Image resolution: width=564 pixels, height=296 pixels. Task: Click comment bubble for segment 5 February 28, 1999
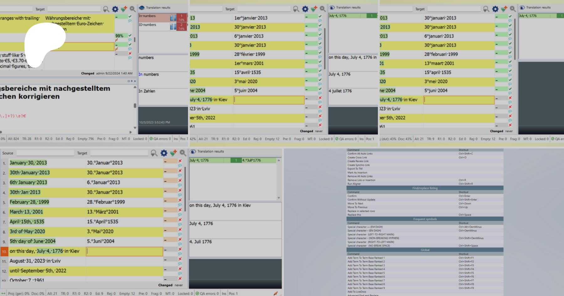tap(180, 205)
